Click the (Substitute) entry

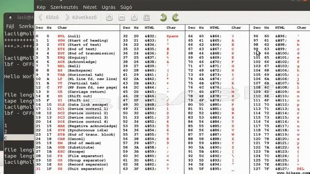click(81, 147)
